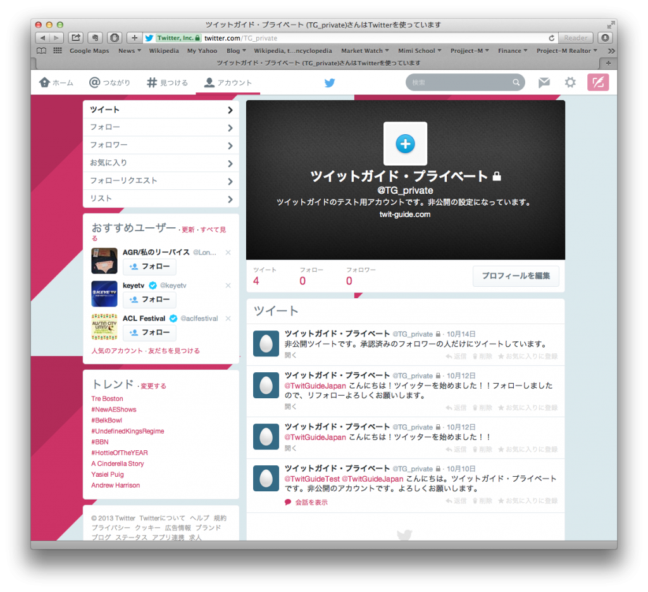The image size is (648, 592).
Task: Click the keyetv avatar thumbnail
Action: 104,294
